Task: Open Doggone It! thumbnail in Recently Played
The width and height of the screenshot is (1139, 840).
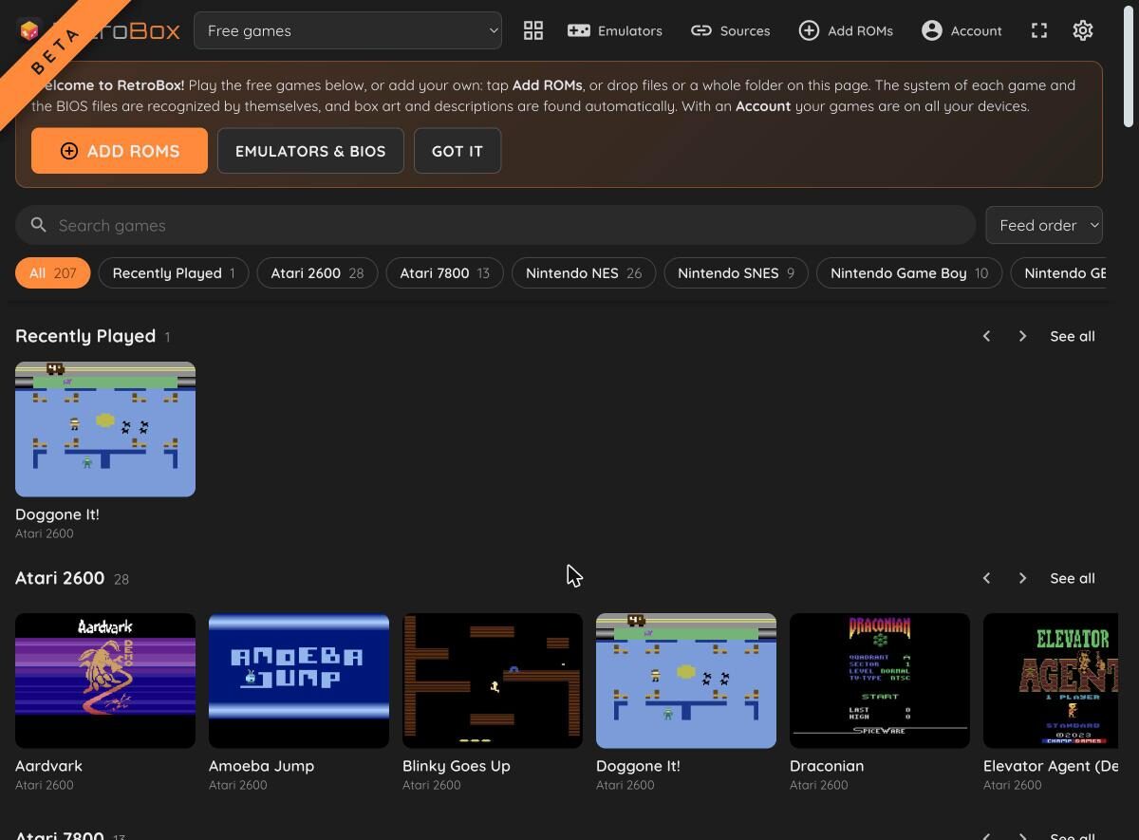Action: point(105,429)
